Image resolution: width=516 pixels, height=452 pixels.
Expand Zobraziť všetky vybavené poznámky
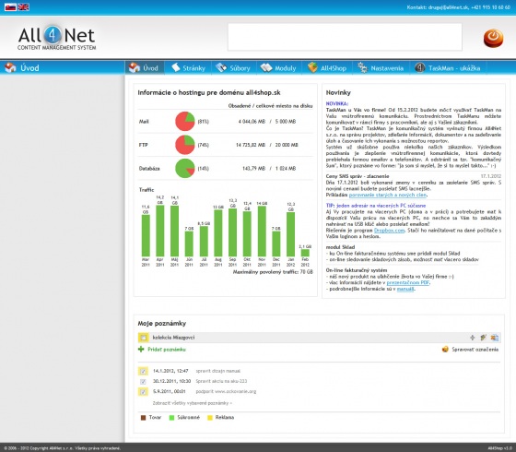pyautogui.click(x=193, y=403)
